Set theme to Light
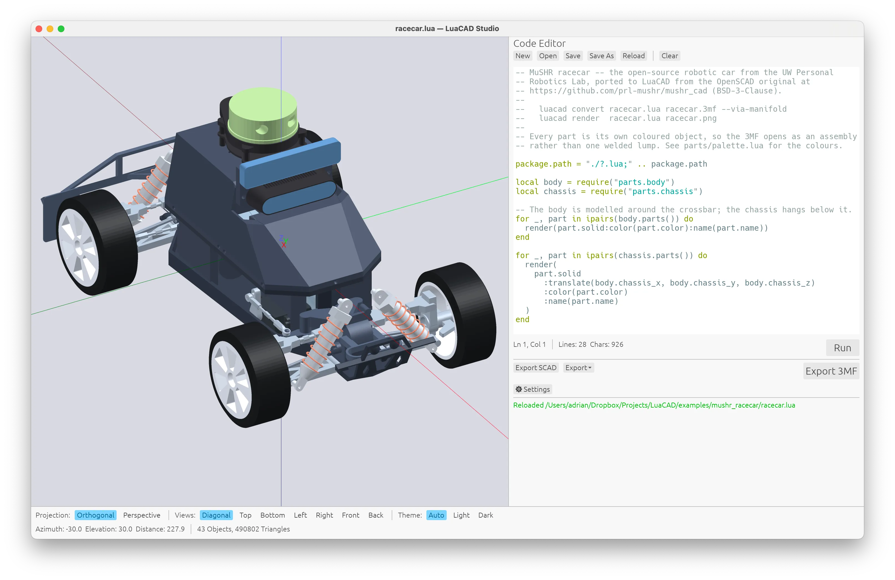The image size is (895, 580). pyautogui.click(x=461, y=515)
